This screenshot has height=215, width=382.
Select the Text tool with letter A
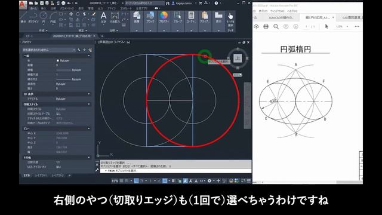[x=103, y=17]
